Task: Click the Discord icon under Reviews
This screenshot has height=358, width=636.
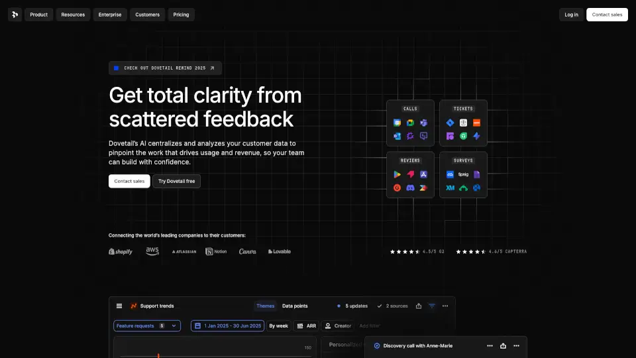Action: [x=410, y=188]
